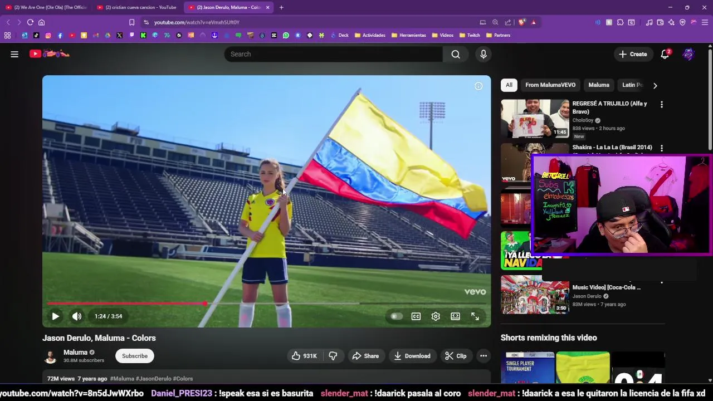
Task: Click the search magnifier button
Action: [456, 54]
